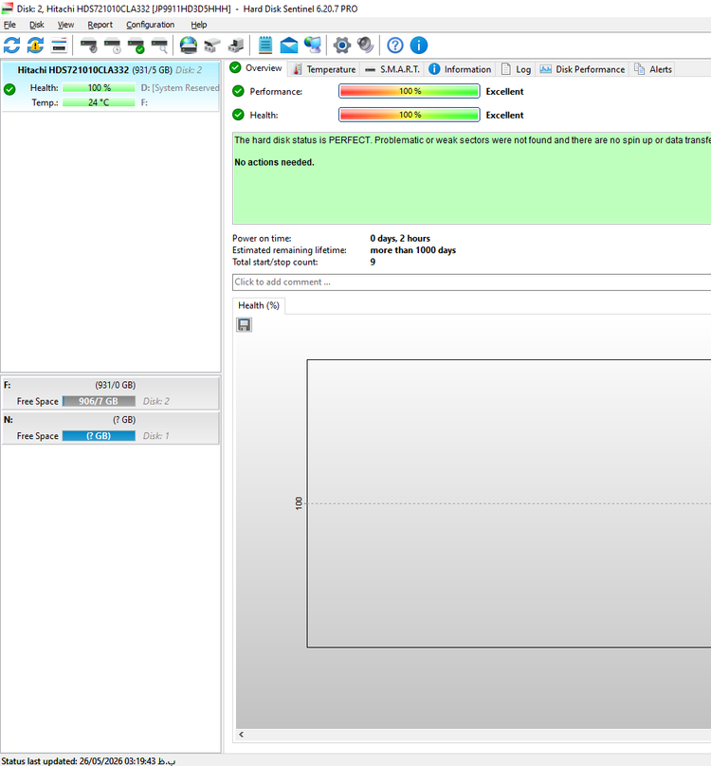Open settings with the gear icon
Screen dimensions: 711x766
(342, 46)
